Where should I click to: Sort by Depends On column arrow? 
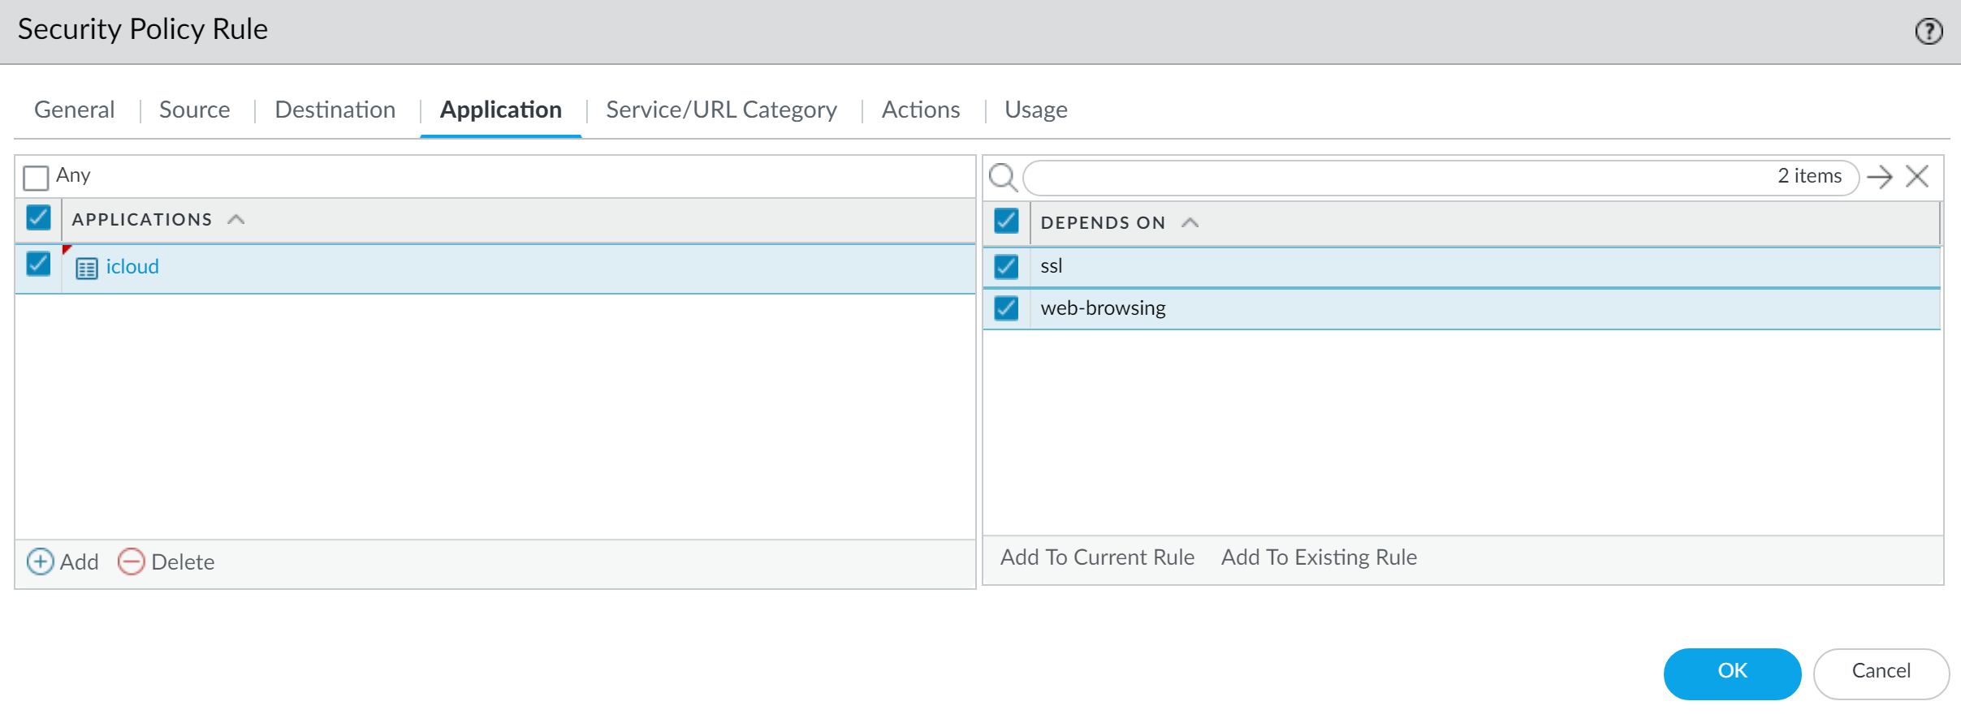1190,223
